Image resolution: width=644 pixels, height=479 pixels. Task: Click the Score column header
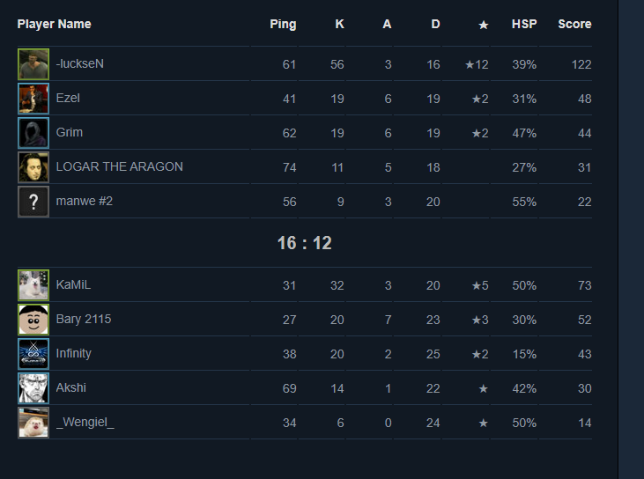point(574,25)
